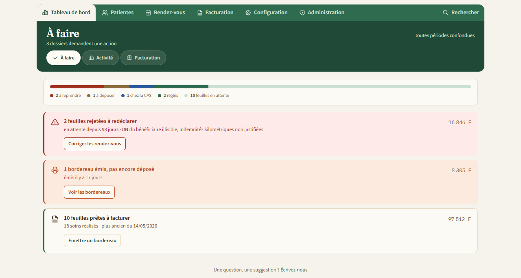Click Corriger les rendez-vous button

pos(95,144)
